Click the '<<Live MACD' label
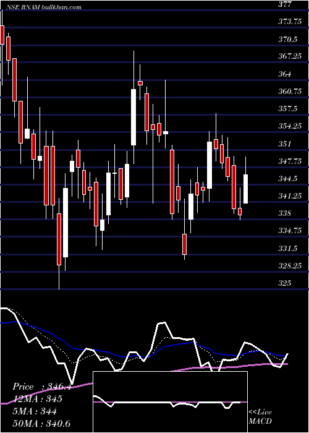 (260, 416)
